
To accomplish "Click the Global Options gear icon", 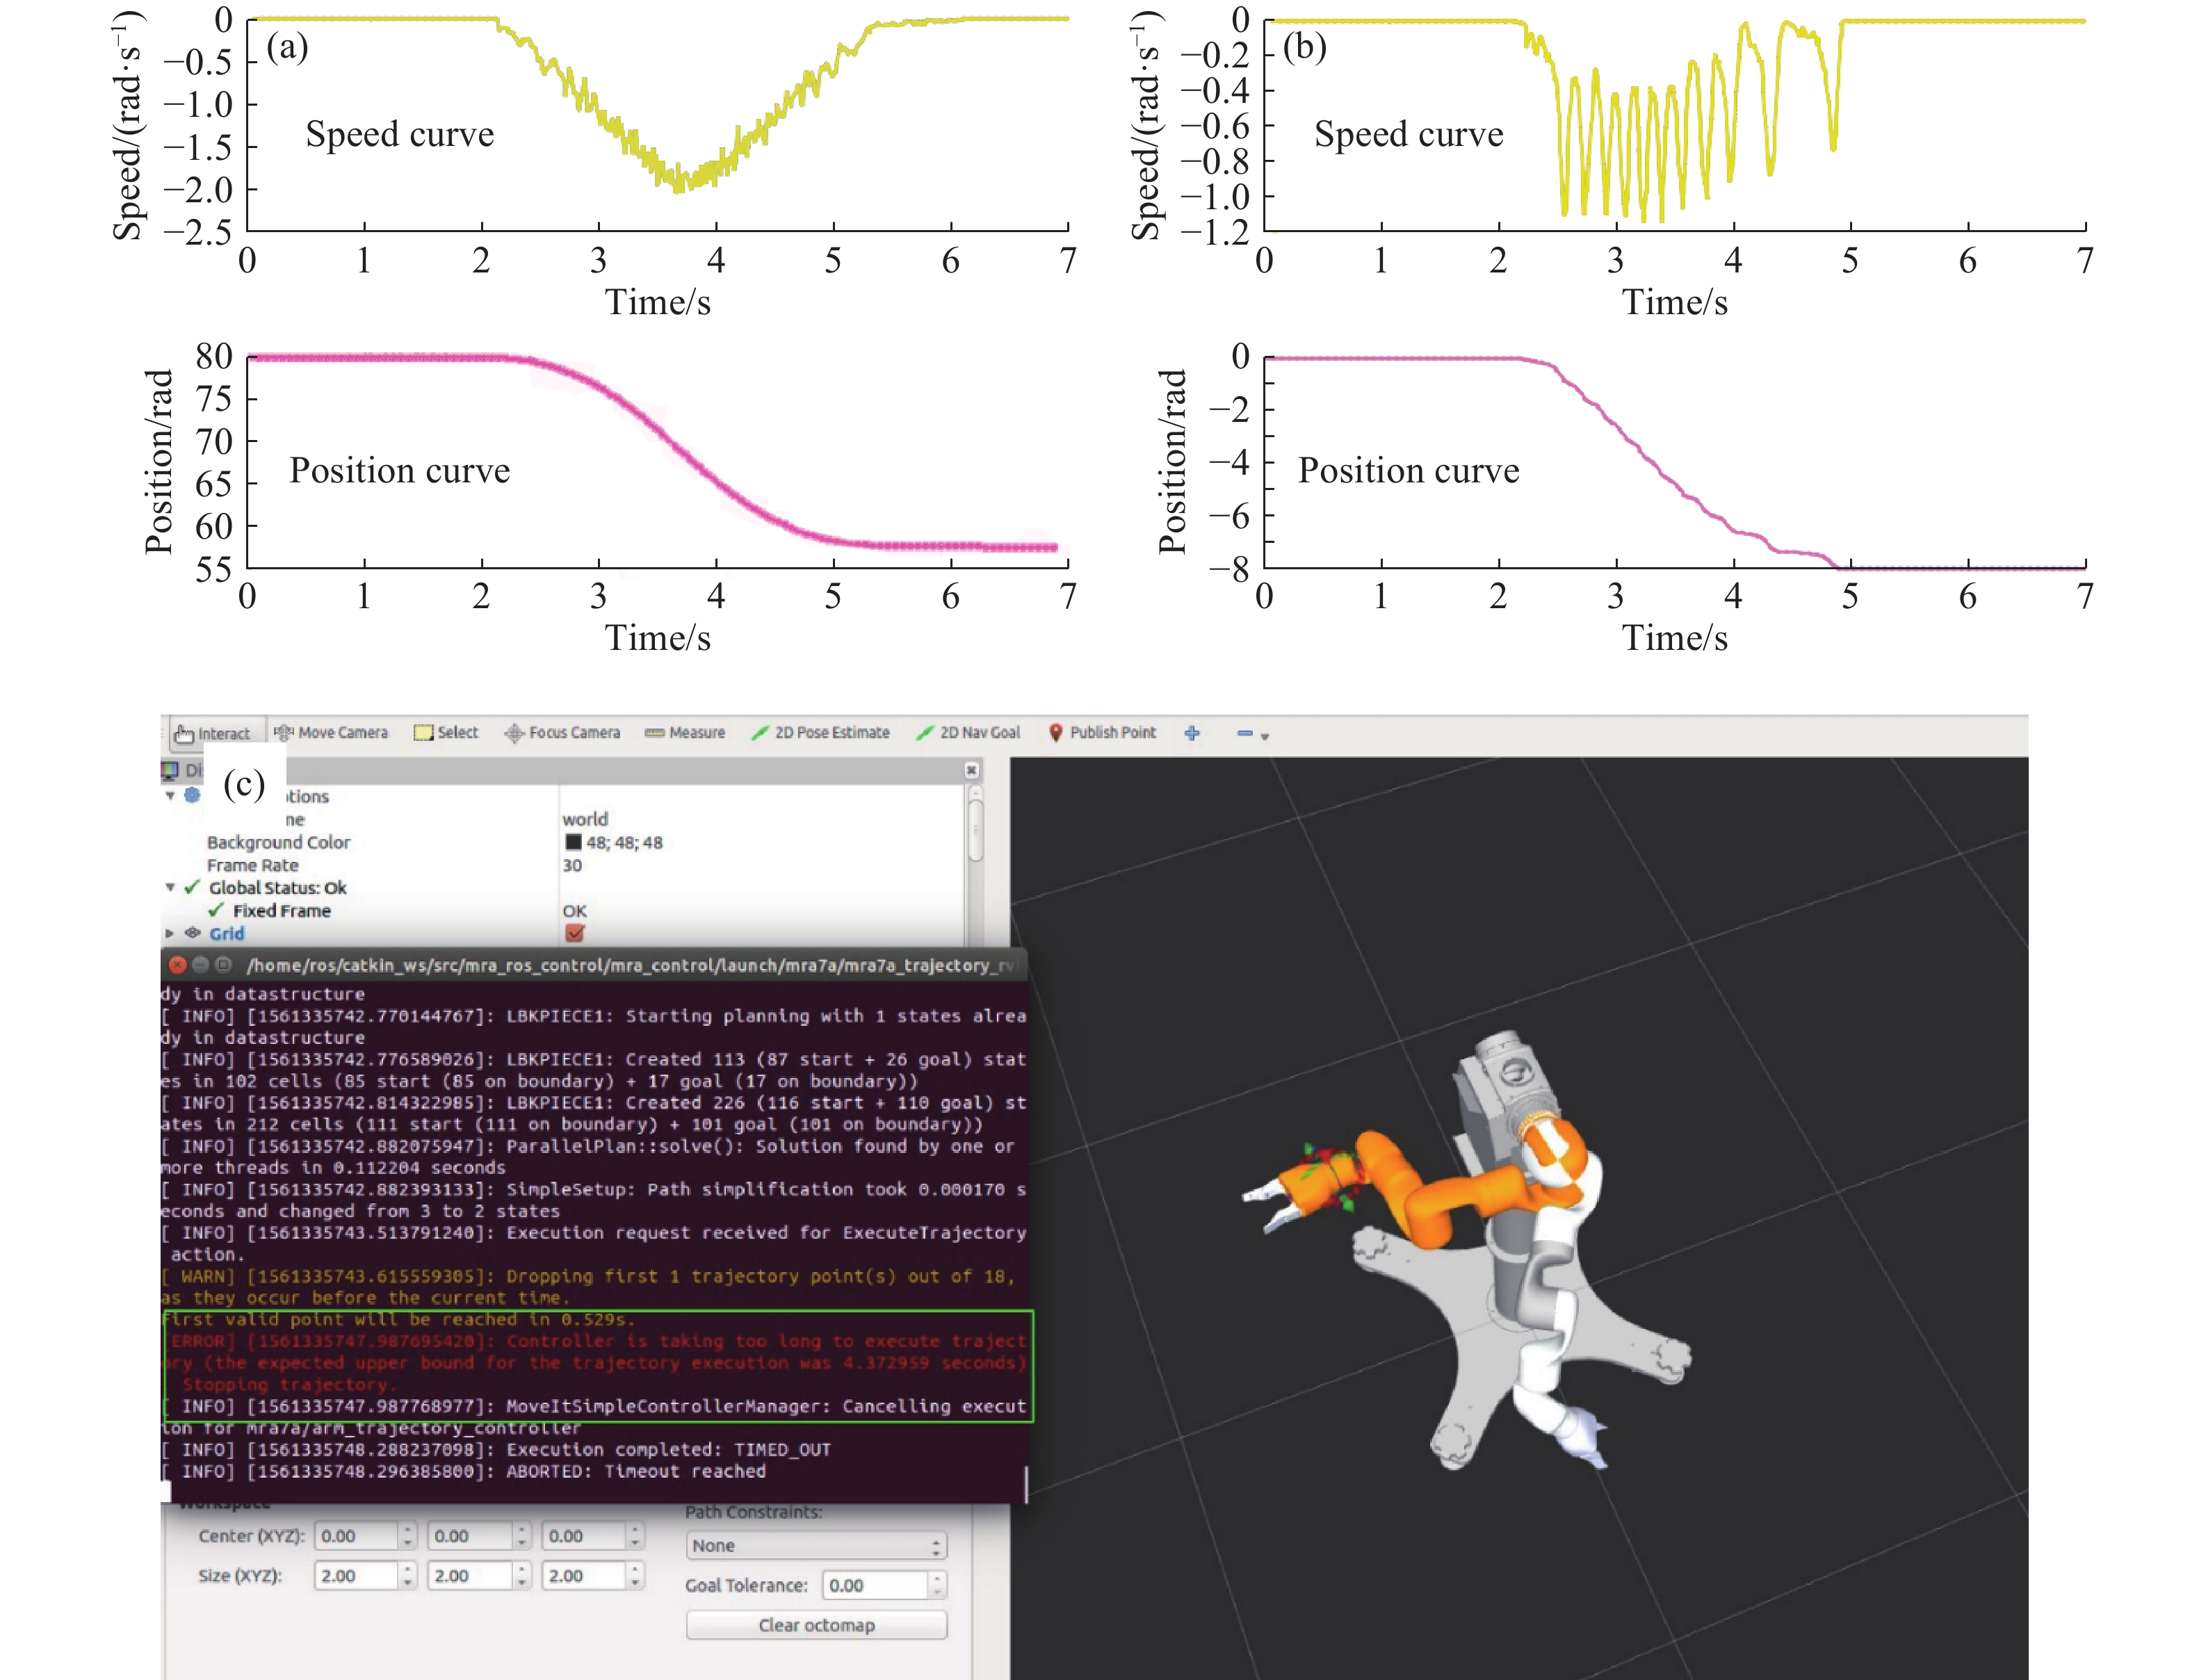I will (192, 795).
